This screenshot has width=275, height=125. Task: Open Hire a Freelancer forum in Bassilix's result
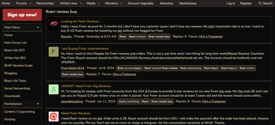point(211,37)
